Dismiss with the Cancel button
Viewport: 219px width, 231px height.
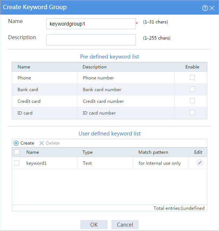click(125, 225)
